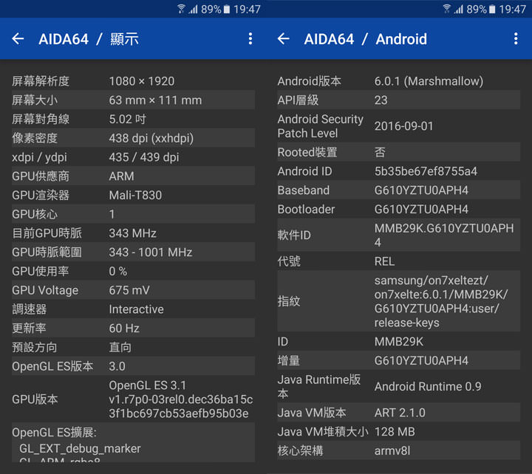Tap the Wi-Fi status icon above the 顯示 screen

pos(181,9)
